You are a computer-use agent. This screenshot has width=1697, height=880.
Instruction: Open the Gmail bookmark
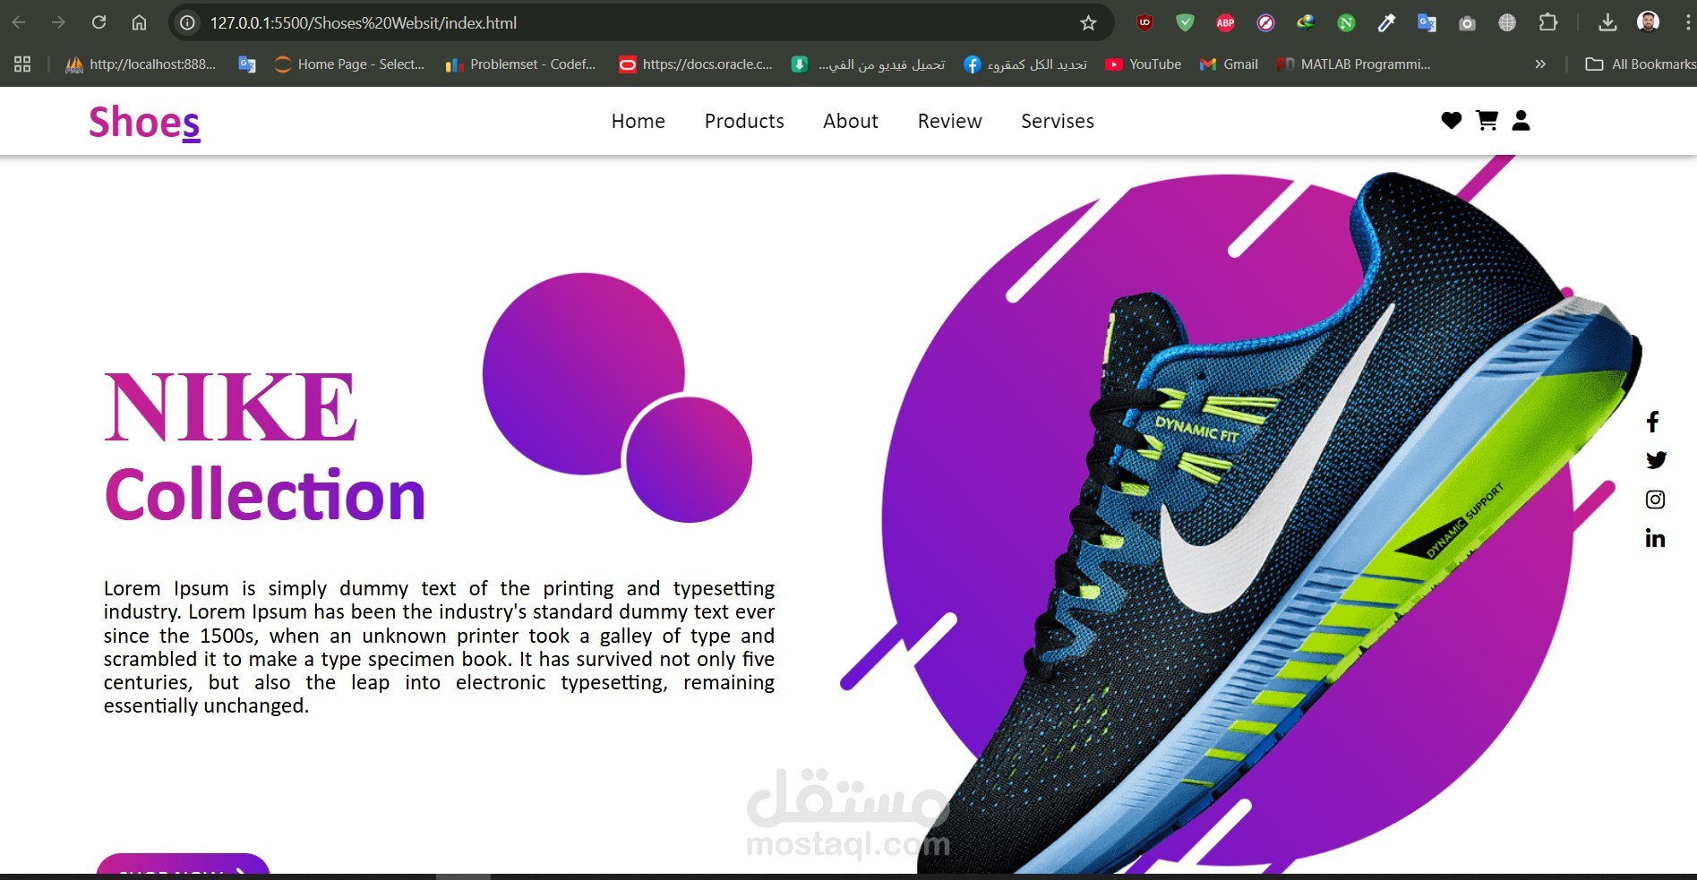coord(1229,64)
